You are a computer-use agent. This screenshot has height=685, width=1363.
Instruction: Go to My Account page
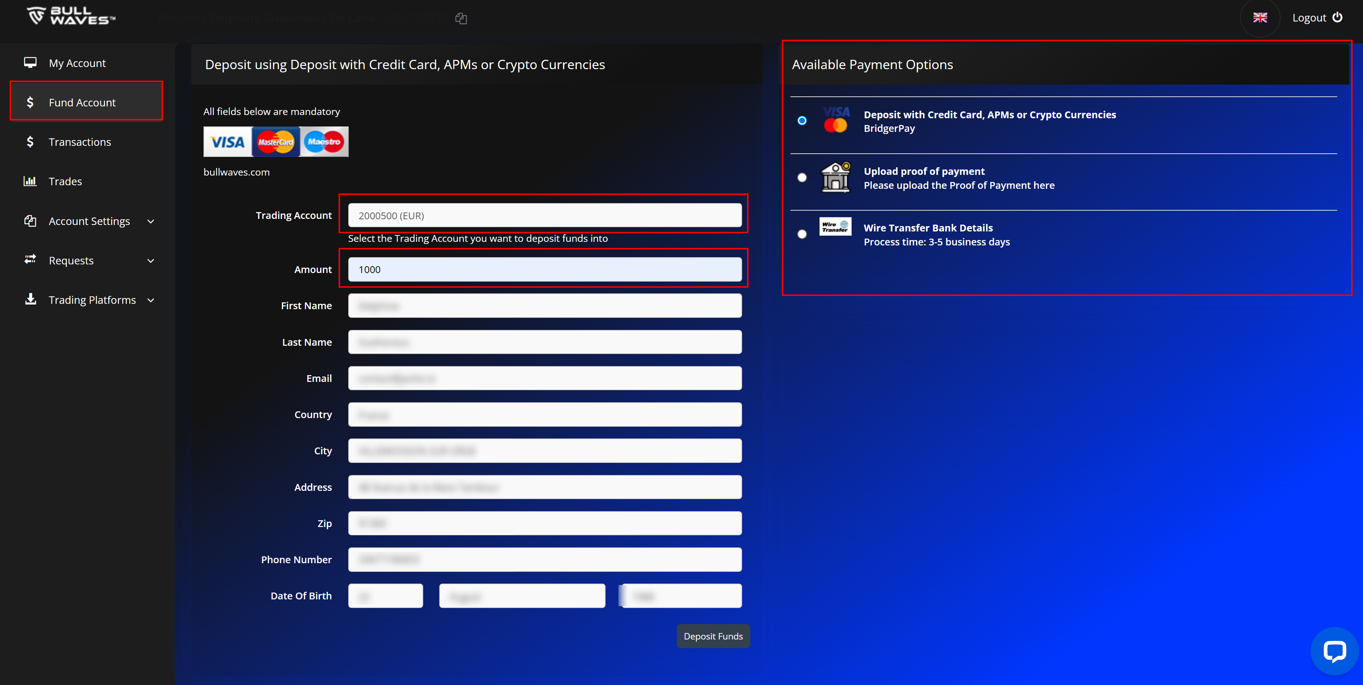[77, 63]
